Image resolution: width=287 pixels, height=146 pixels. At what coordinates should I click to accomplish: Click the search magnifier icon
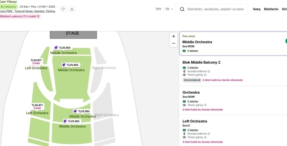182,9
